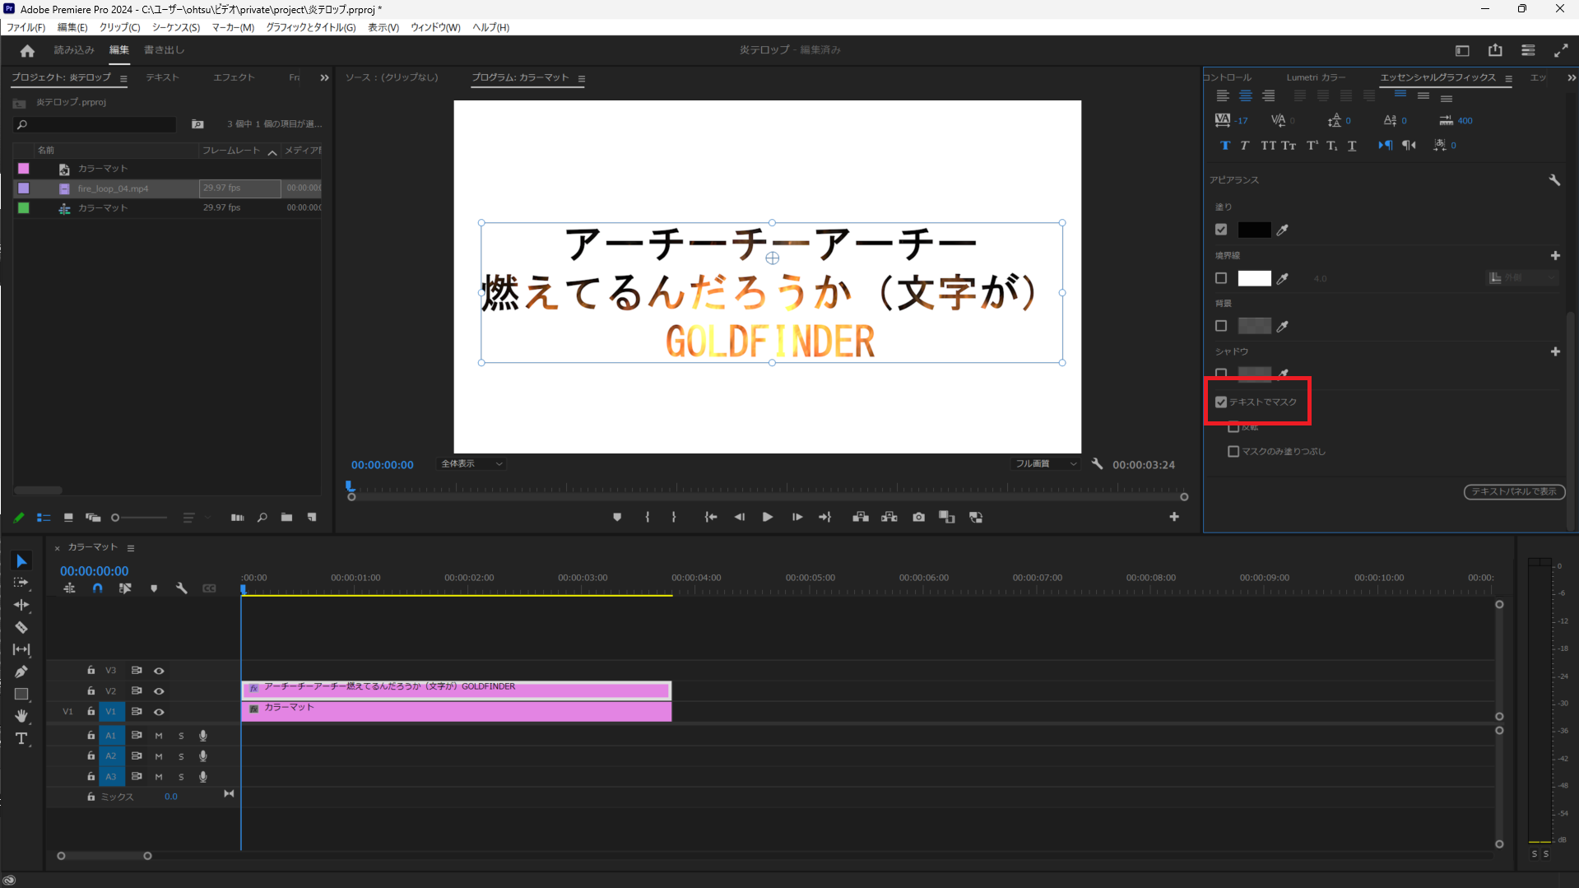Image resolution: width=1579 pixels, height=888 pixels.
Task: Select the Slip tool
Action: pos(21,649)
